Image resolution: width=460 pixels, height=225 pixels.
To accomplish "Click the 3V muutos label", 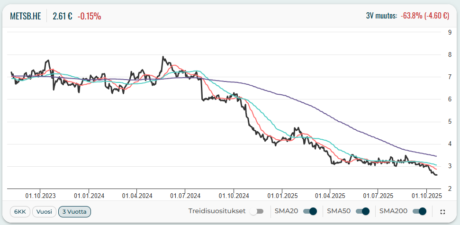I will pos(381,16).
